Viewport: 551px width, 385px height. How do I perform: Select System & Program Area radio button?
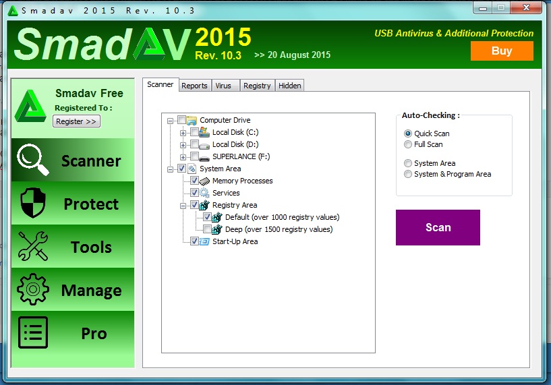click(407, 174)
